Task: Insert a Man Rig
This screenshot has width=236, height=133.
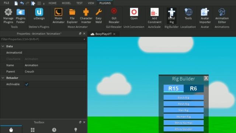Action: pyautogui.click(x=184, y=110)
